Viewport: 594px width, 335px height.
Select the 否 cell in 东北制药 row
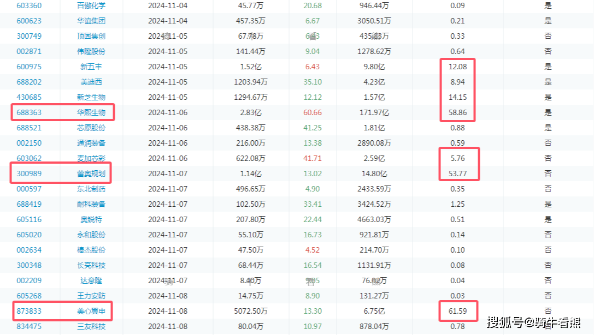548,189
